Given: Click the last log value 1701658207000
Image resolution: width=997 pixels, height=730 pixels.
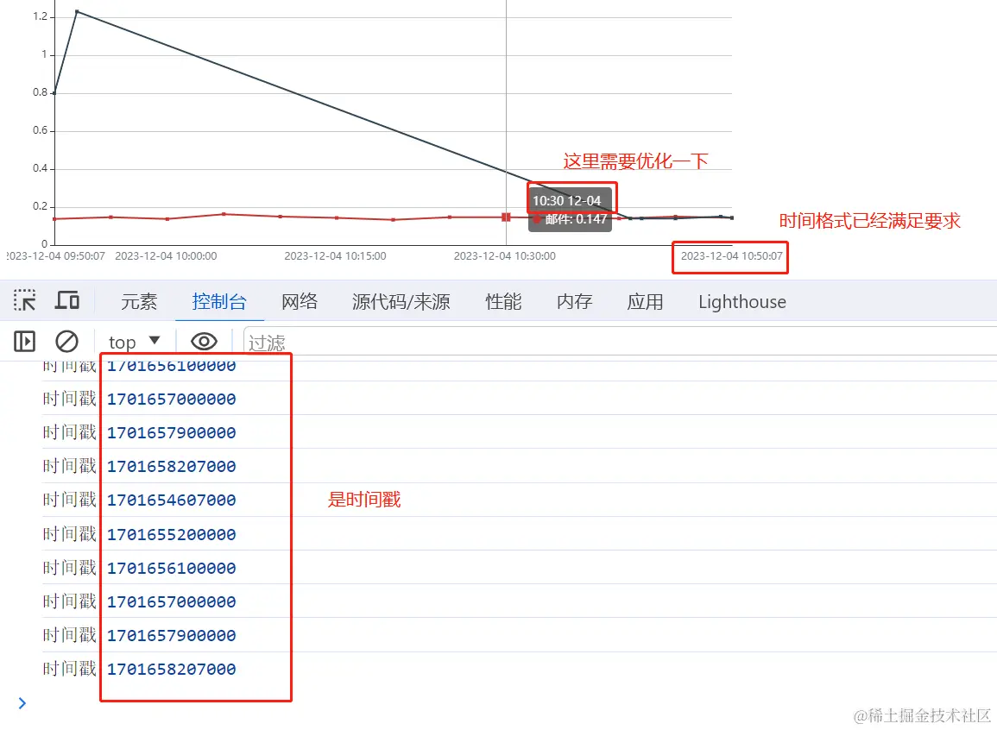Looking at the screenshot, I should 172,669.
